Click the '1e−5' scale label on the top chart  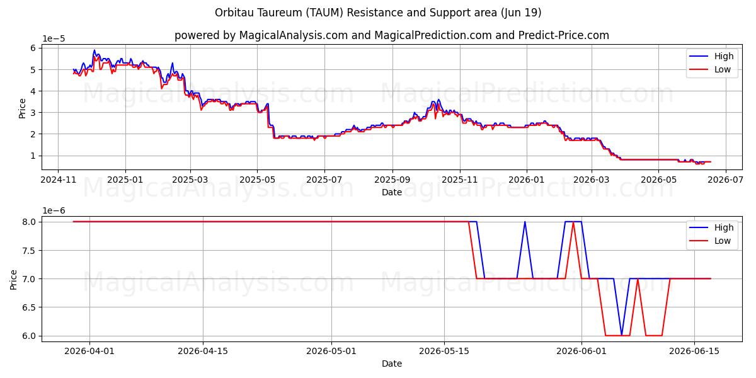54,38
